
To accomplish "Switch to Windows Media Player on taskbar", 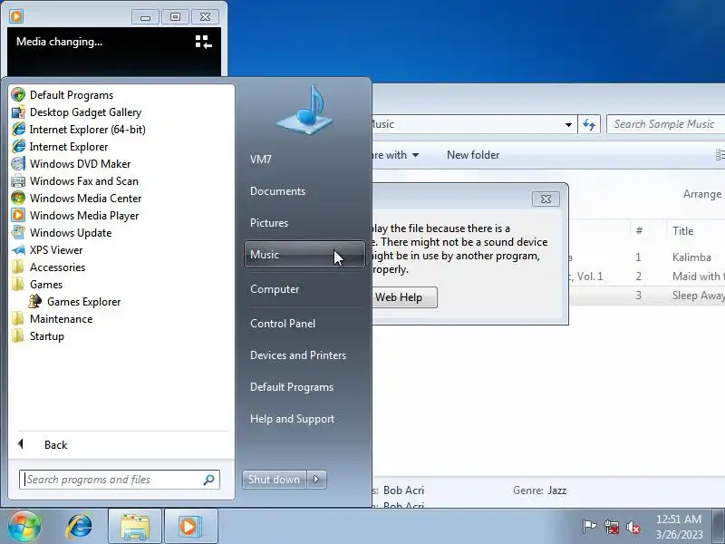I will pyautogui.click(x=190, y=527).
